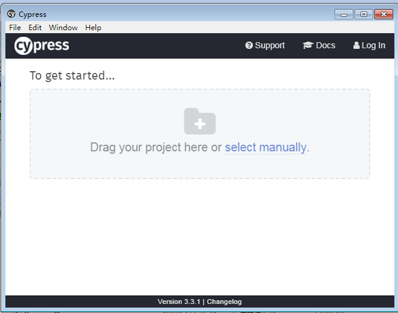Screen dimensions: 398x313
Task: Go to the Docs link text
Action: [326, 45]
